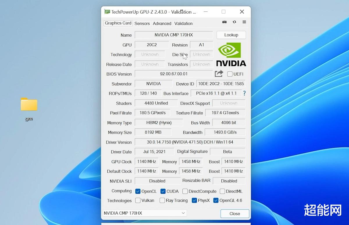This screenshot has height=225, width=349.
Task: Switch to the Advanced tab
Action: tap(162, 23)
